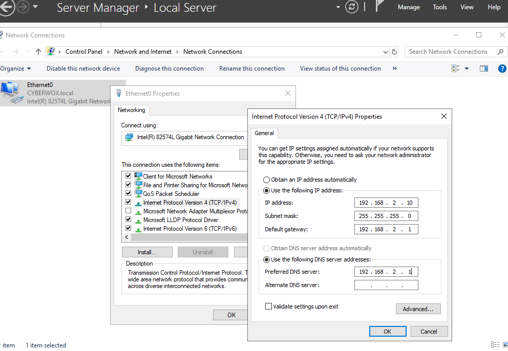Toggle Internet Protocol Version 6 checkbox
The image size is (508, 351).
click(x=129, y=228)
